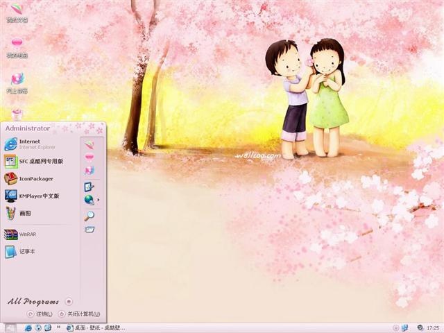Click the magnifier Search icon in Start menu
This screenshot has width=444, height=333.
click(x=89, y=216)
